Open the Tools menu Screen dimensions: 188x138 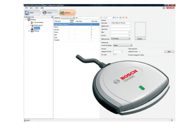tap(37, 8)
